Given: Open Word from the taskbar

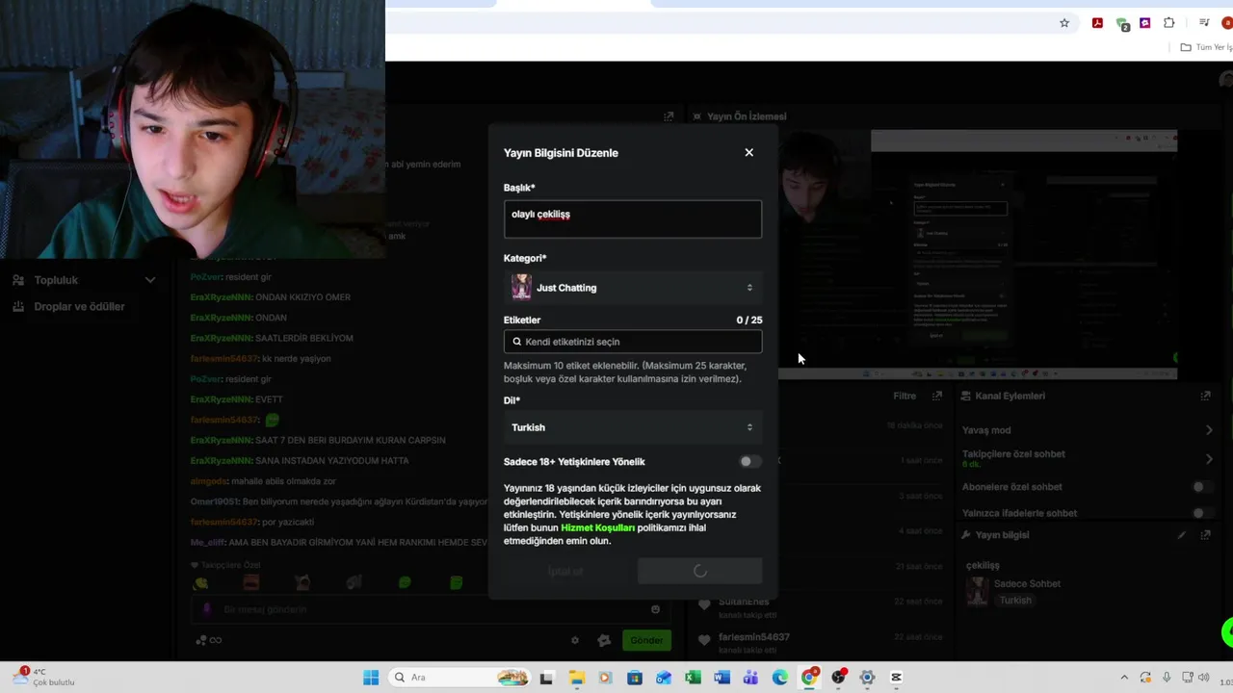Looking at the screenshot, I should 721,678.
